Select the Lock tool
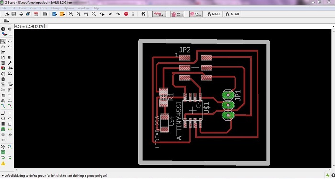The width and height of the screenshot is (335, 179). tap(3, 79)
